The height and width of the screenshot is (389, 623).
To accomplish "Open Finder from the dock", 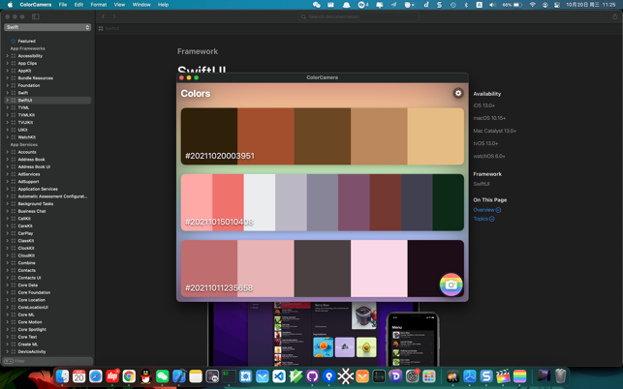I will tap(62, 375).
